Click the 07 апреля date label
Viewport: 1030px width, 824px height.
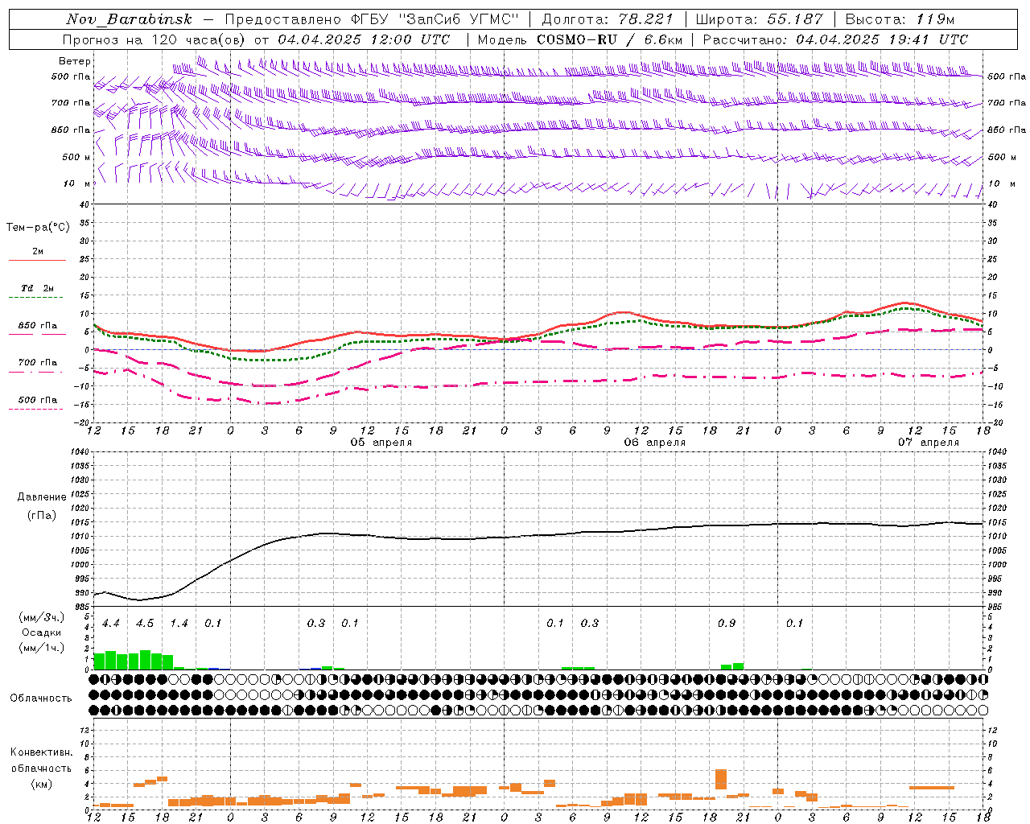929,443
